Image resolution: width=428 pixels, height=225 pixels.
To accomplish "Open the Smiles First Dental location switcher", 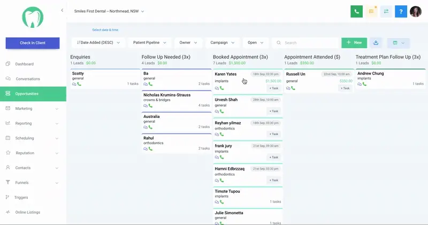I will pyautogui.click(x=109, y=11).
